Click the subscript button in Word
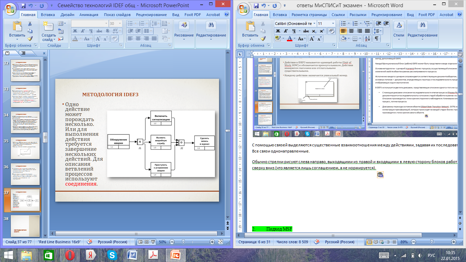Screen dimensions: 466x262 tap(314, 31)
